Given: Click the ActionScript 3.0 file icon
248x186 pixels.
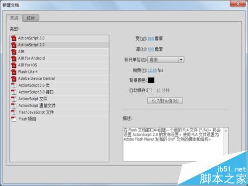Looking at the screenshot, I should 14,38.
